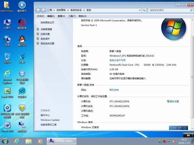The image size is (194, 145).
Task: Open 操作中心 link
Action: 45,115
